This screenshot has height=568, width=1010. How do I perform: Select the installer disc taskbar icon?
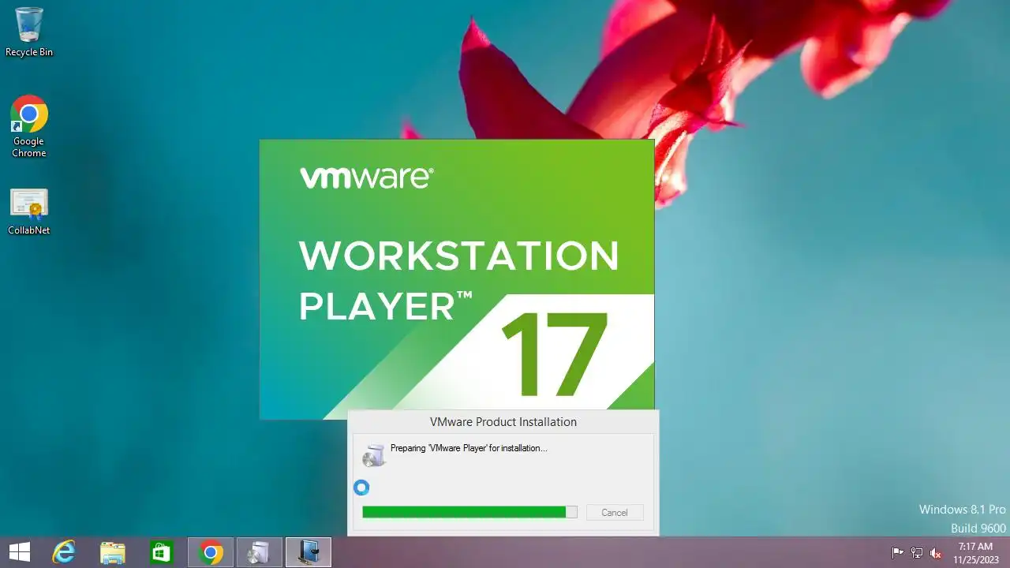(x=260, y=552)
